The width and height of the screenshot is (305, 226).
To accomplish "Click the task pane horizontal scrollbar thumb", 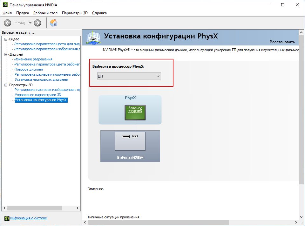I will click(34, 208).
